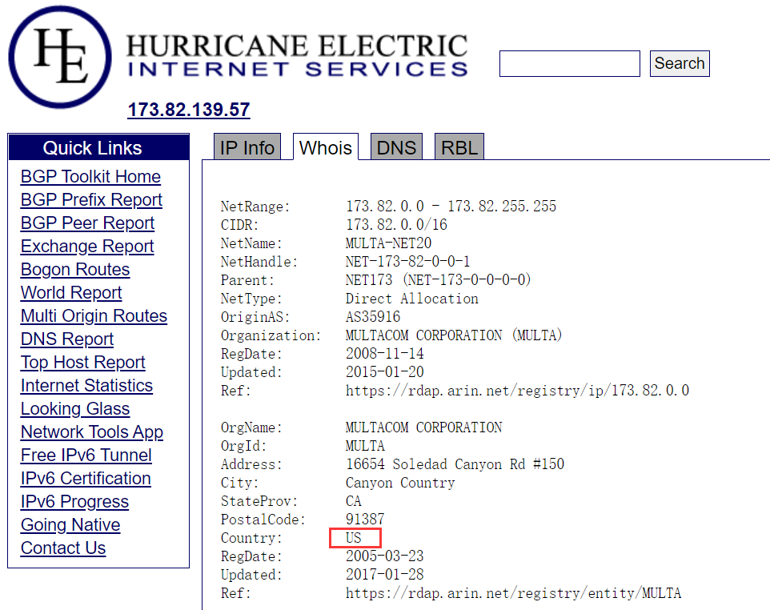The height and width of the screenshot is (610, 770).
Task: Select OriginAS value AS35916
Action: [x=373, y=317]
